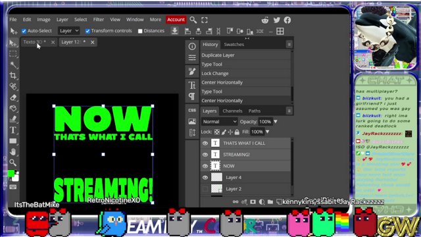Select the Move tool in toolbox

(x=12, y=43)
